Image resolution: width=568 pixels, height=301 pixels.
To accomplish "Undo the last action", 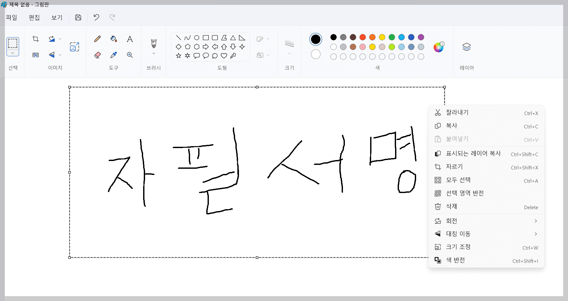I will tap(96, 17).
